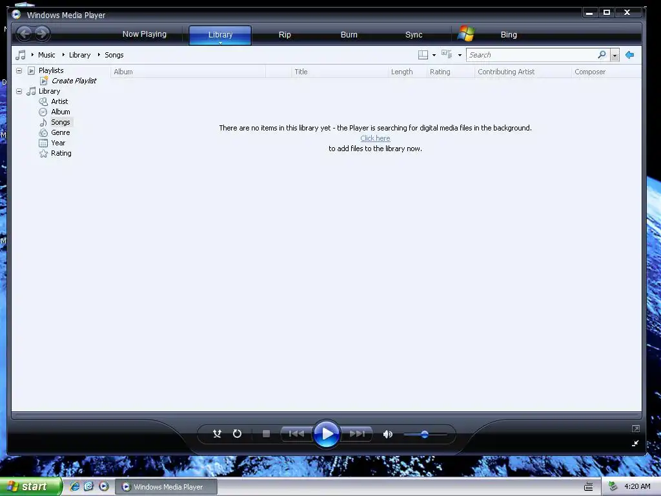Viewport: 661px width, 496px height.
Task: Focus the Search input box
Action: pos(531,55)
